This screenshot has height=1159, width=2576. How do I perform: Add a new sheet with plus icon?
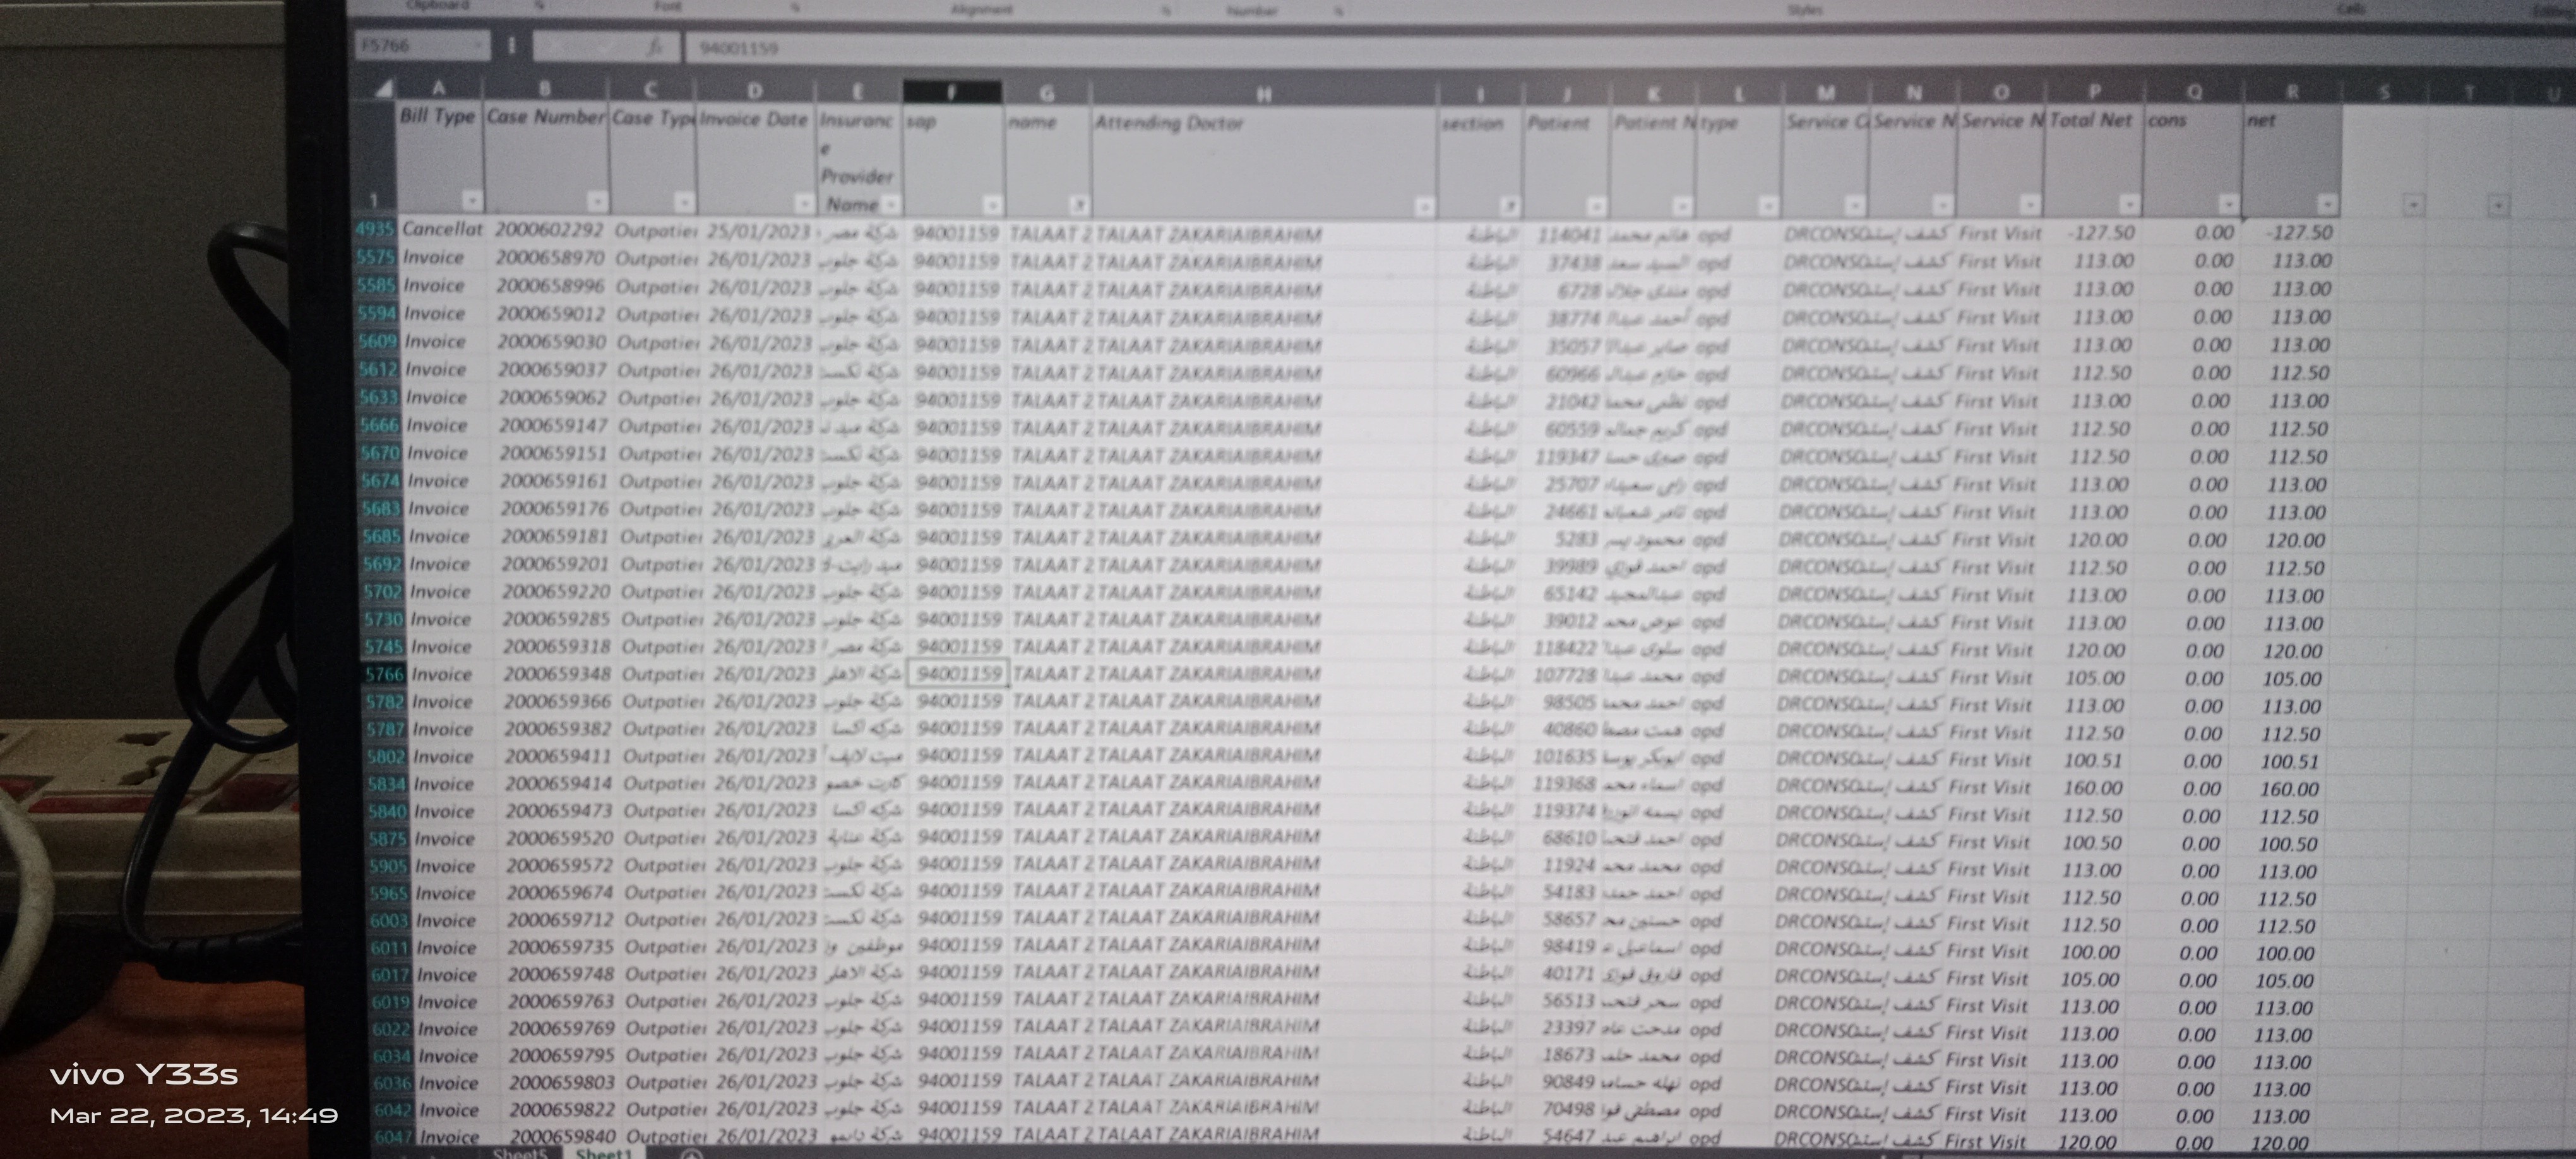691,1153
